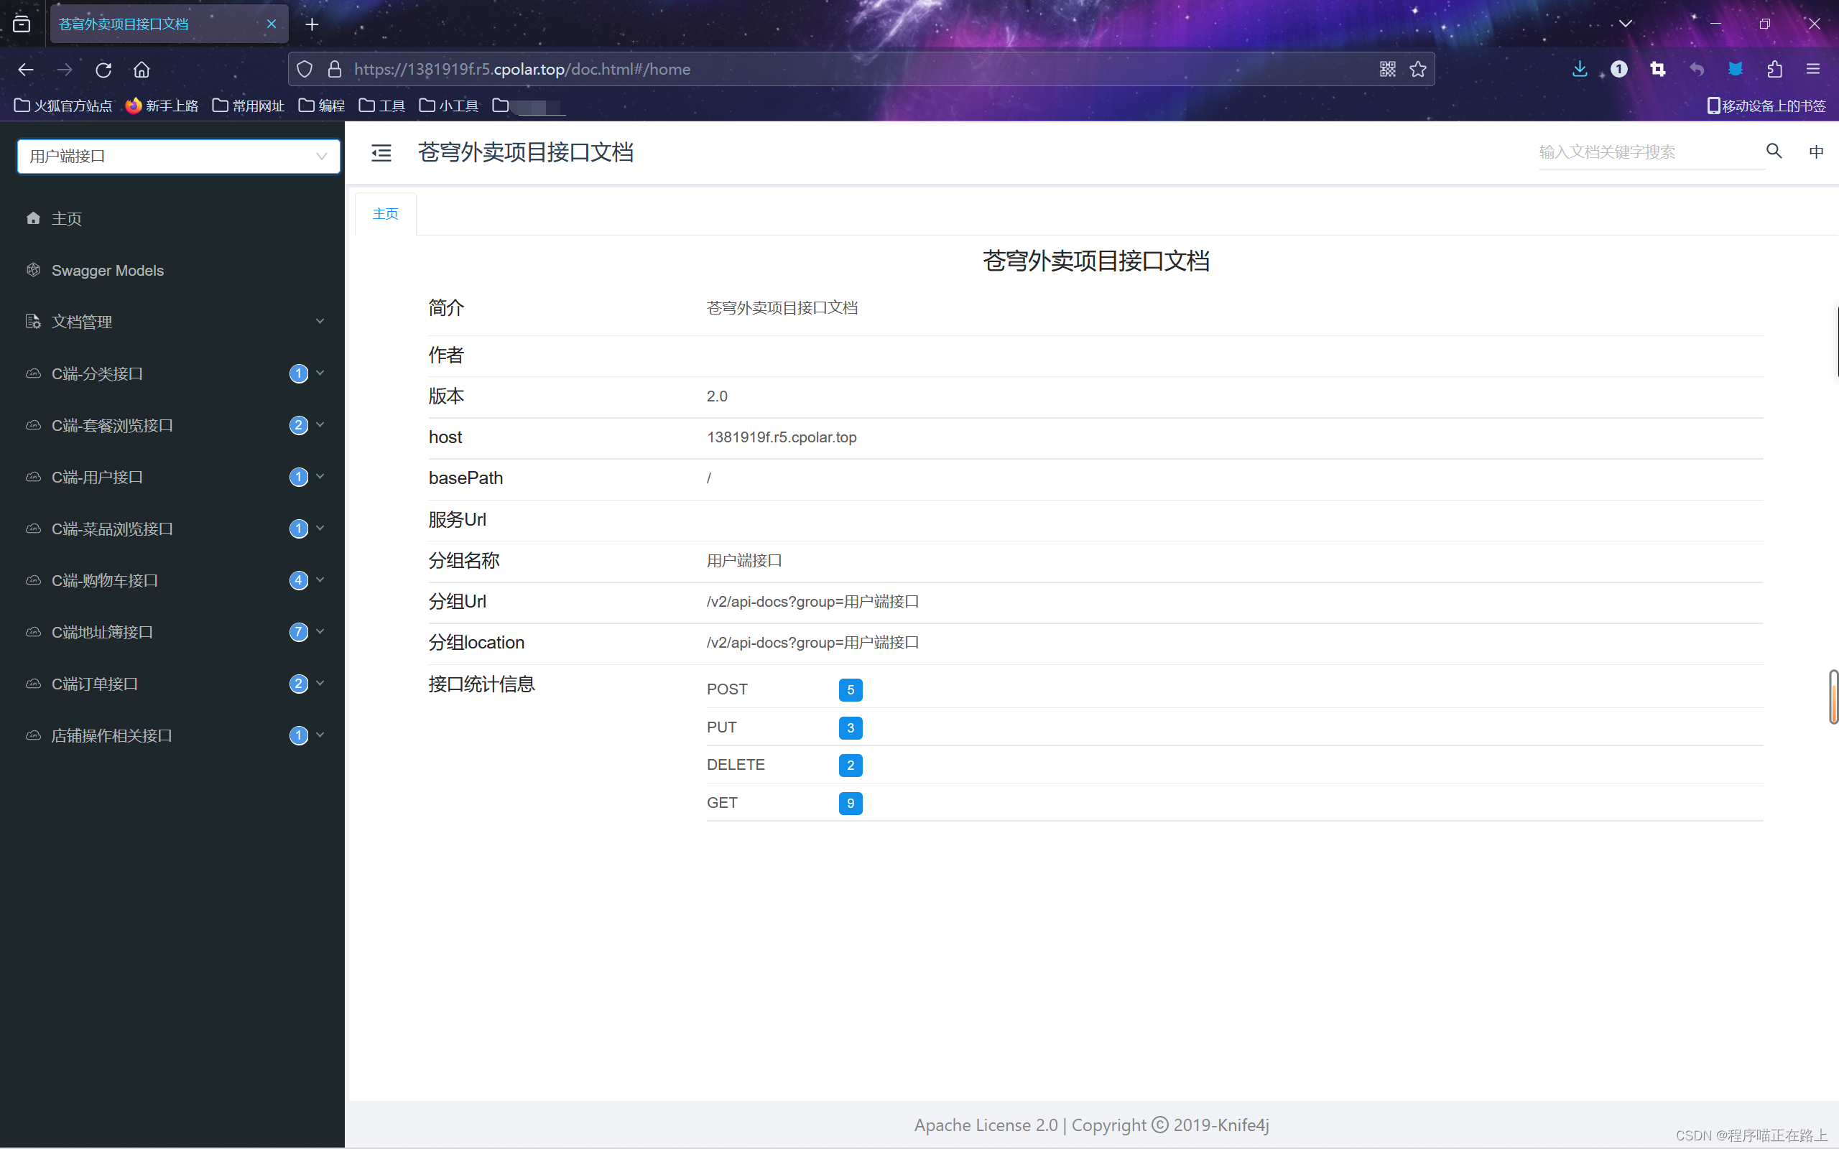Viewport: 1839px width, 1149px height.
Task: Click the search magnifier icon
Action: click(x=1774, y=152)
